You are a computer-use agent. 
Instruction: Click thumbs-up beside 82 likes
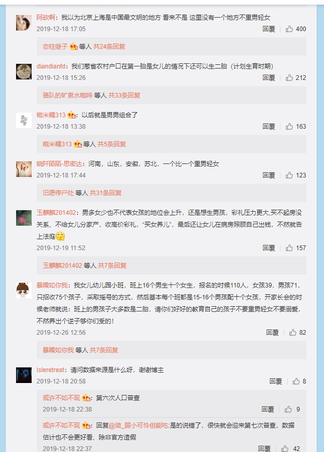click(x=292, y=332)
